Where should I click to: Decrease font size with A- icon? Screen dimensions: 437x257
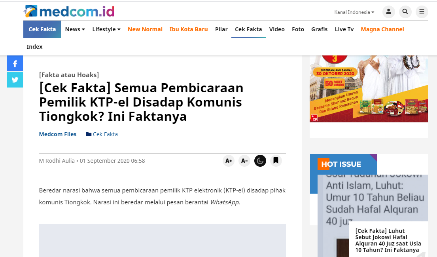coord(244,161)
